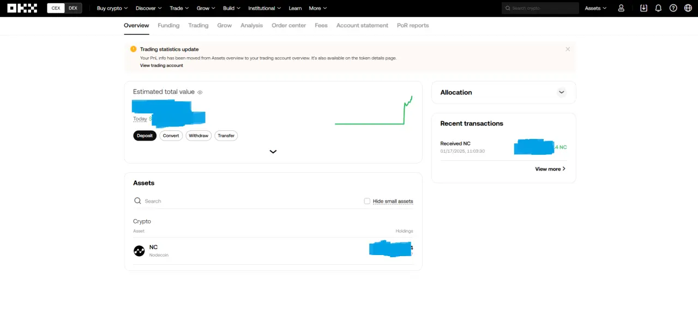Viewport: 698px width, 309px height.
Task: Click the Withdraw button
Action: point(198,136)
